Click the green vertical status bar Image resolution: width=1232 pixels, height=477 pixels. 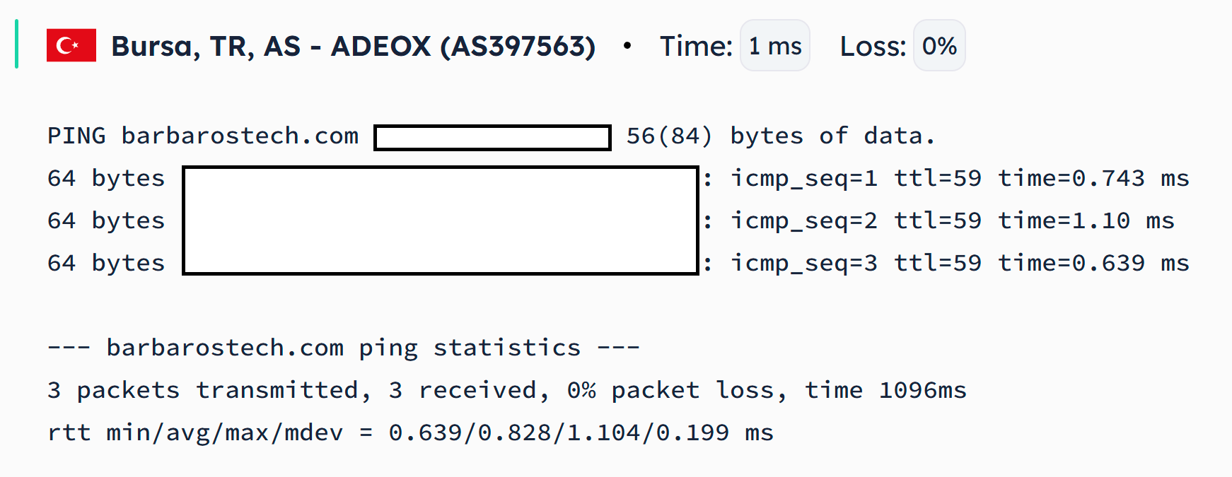pos(16,44)
